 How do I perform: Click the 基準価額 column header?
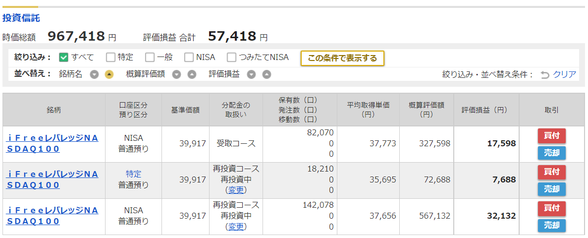185,110
